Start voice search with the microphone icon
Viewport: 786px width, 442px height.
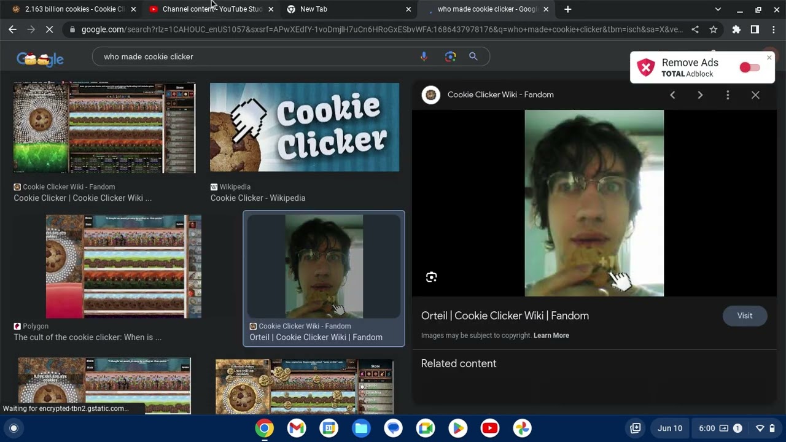pos(424,56)
